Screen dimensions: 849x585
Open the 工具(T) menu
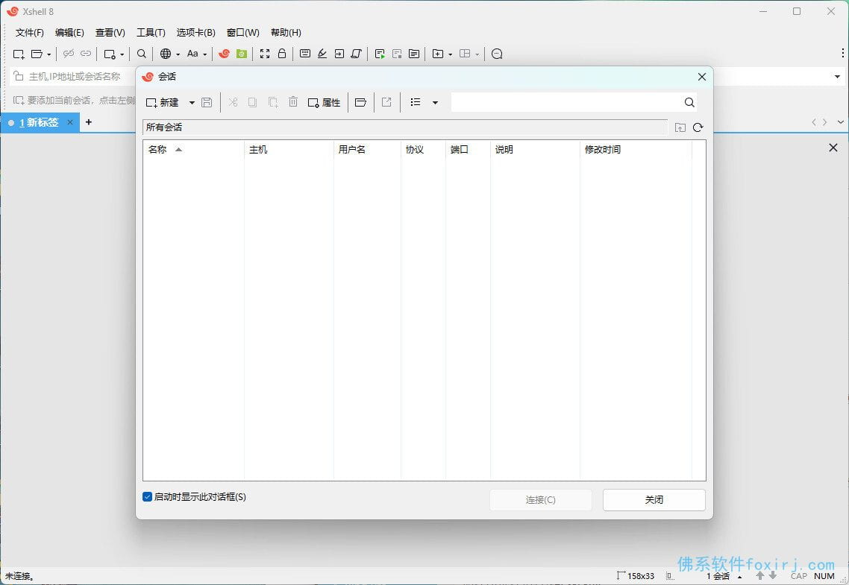tap(151, 33)
